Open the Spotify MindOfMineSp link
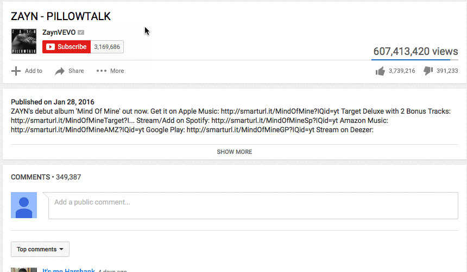The width and height of the screenshot is (467, 272). (x=275, y=120)
